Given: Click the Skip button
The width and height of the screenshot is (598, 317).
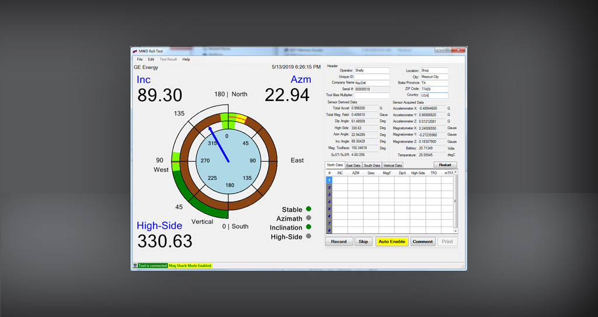Looking at the screenshot, I should (x=363, y=241).
